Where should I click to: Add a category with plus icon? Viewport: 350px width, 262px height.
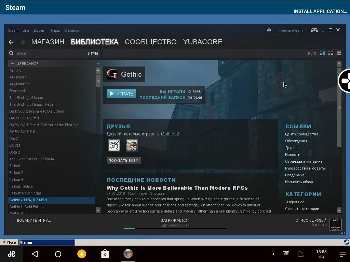pyautogui.click(x=98, y=63)
